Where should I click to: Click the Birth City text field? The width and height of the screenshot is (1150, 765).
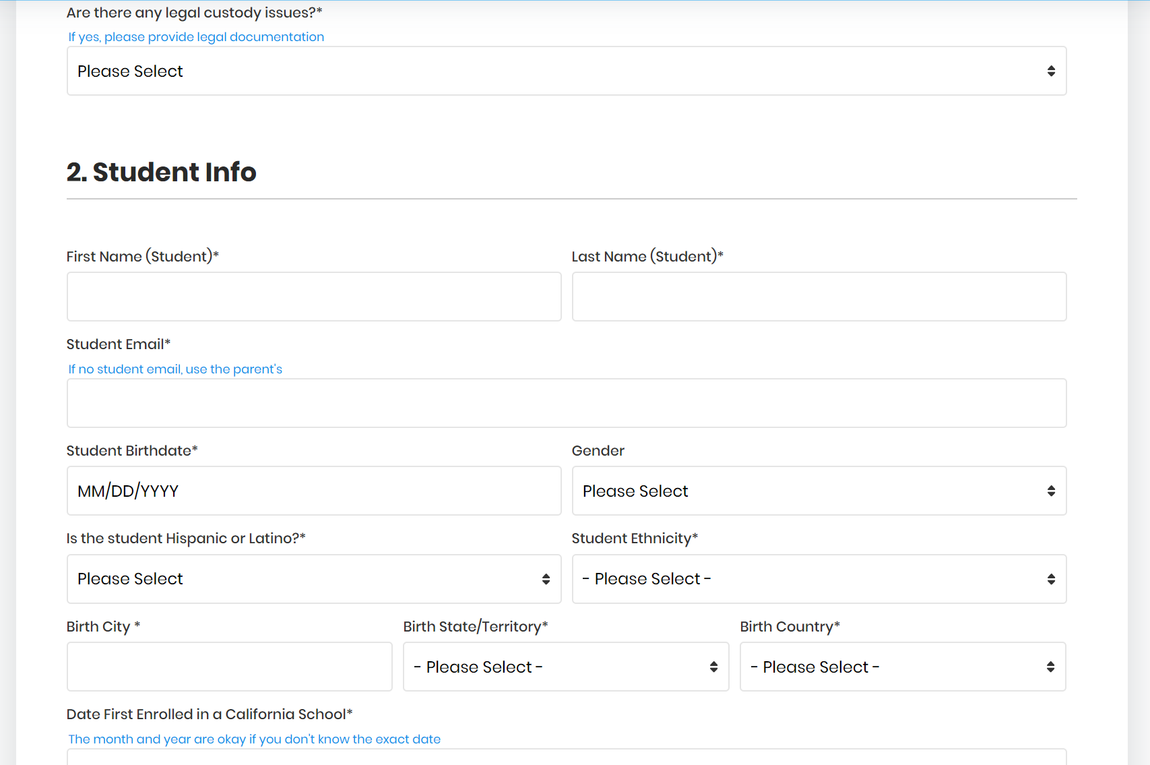click(x=229, y=667)
